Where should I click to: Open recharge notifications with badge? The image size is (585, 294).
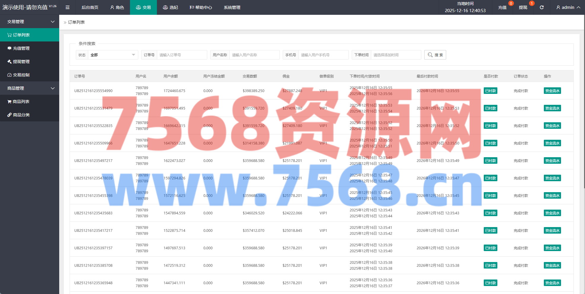(502, 7)
